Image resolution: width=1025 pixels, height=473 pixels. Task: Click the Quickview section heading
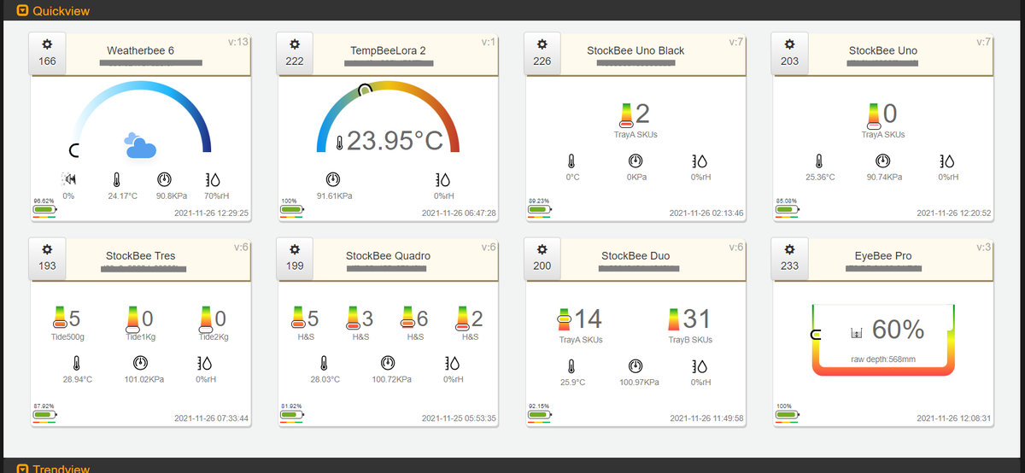tap(61, 11)
